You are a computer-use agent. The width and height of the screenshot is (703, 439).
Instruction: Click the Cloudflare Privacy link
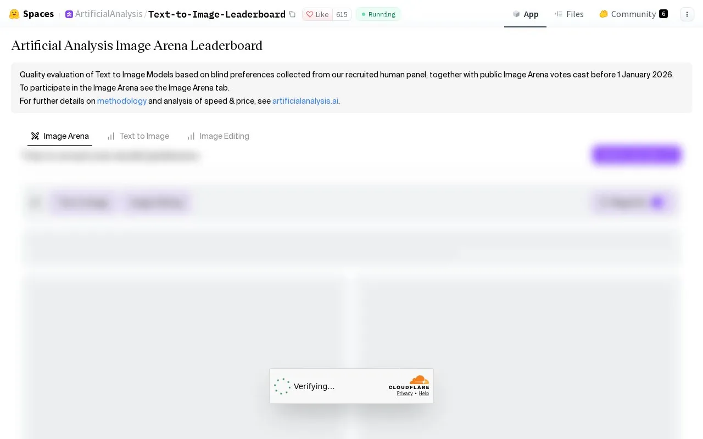point(405,393)
